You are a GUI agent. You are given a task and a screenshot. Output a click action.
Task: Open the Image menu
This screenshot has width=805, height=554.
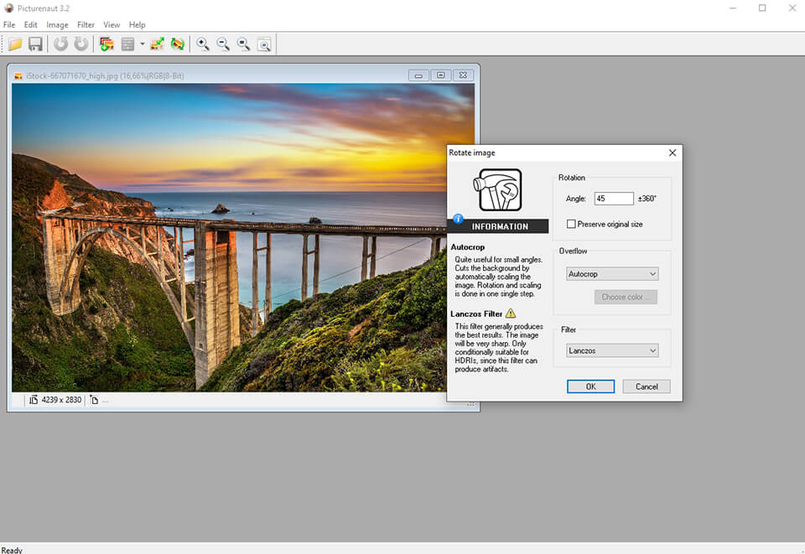pos(57,24)
